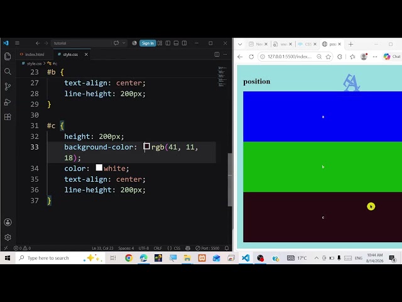Open the Customize Layout icon
The image size is (402, 302).
click(x=160, y=43)
